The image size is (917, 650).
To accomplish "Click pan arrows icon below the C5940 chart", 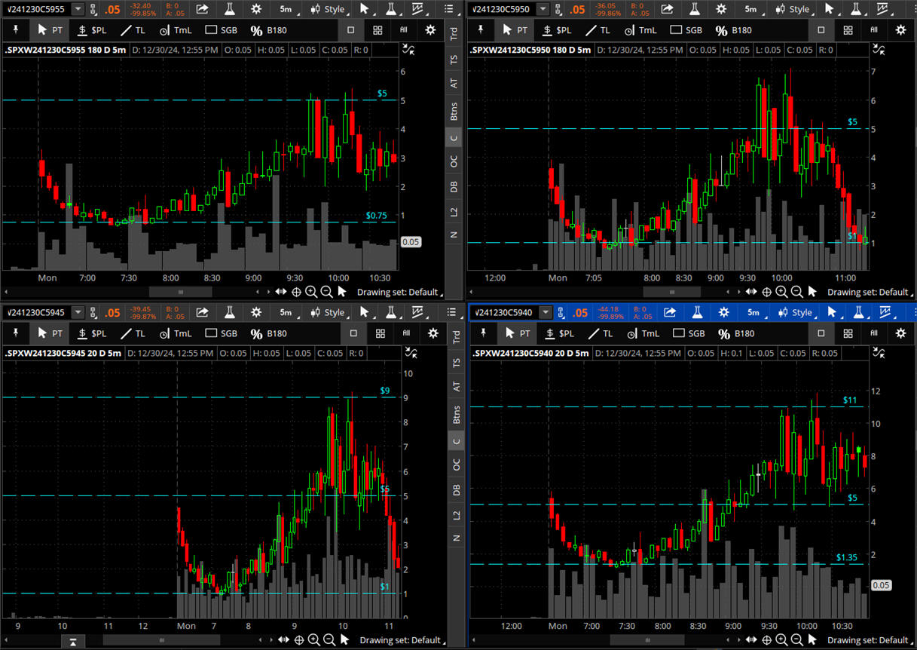I will tap(751, 640).
